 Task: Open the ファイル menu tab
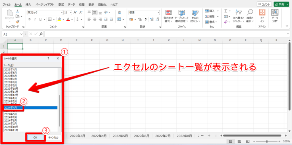coord(6,4)
